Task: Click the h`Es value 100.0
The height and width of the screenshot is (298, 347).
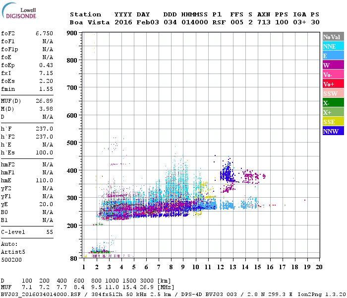Action: point(44,152)
